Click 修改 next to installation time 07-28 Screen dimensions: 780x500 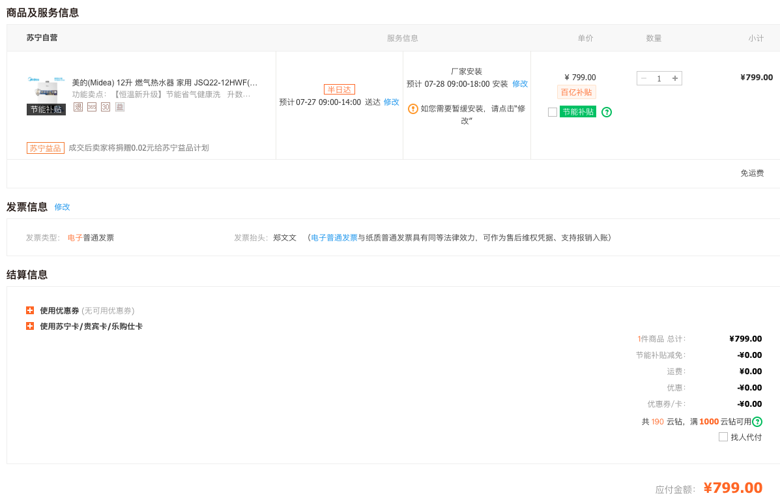[520, 84]
